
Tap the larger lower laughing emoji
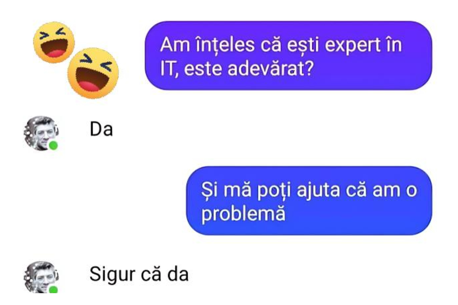(x=93, y=73)
